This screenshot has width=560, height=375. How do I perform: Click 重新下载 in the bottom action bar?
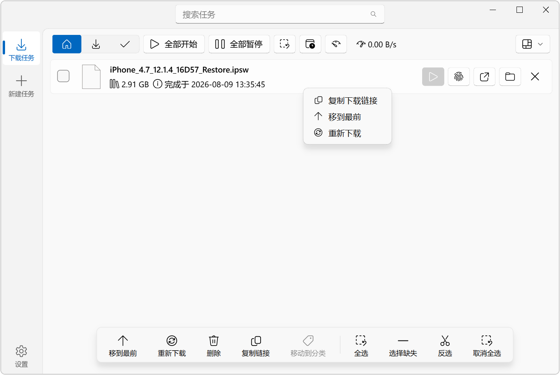172,346
